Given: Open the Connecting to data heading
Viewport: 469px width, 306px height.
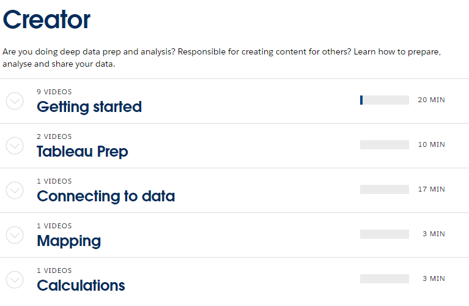Looking at the screenshot, I should click(x=106, y=196).
